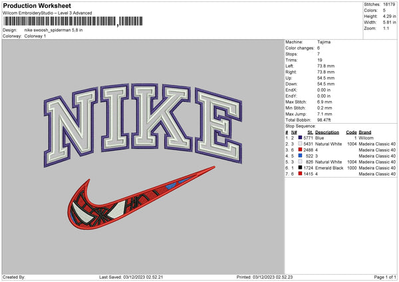The height and width of the screenshot is (282, 399).
Task: Click 'Wilcom EmbroideryStudio – Level 3 Advanced' text
Action: click(47, 13)
